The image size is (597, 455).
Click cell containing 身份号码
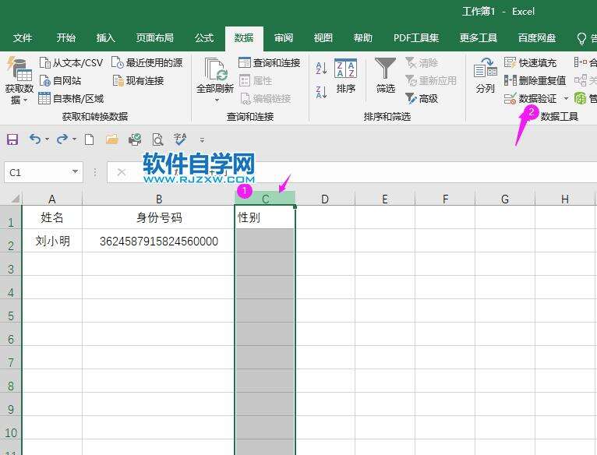coord(159,217)
